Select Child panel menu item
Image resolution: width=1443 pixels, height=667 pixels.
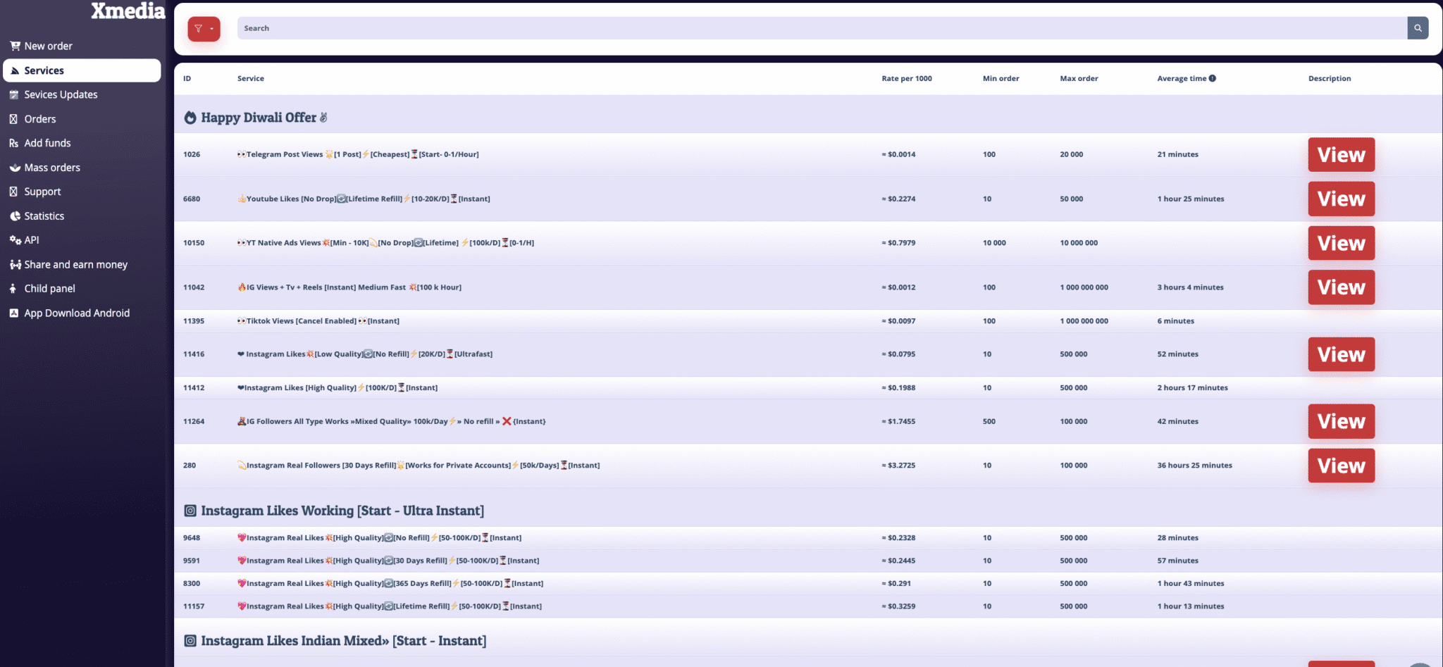coord(49,289)
